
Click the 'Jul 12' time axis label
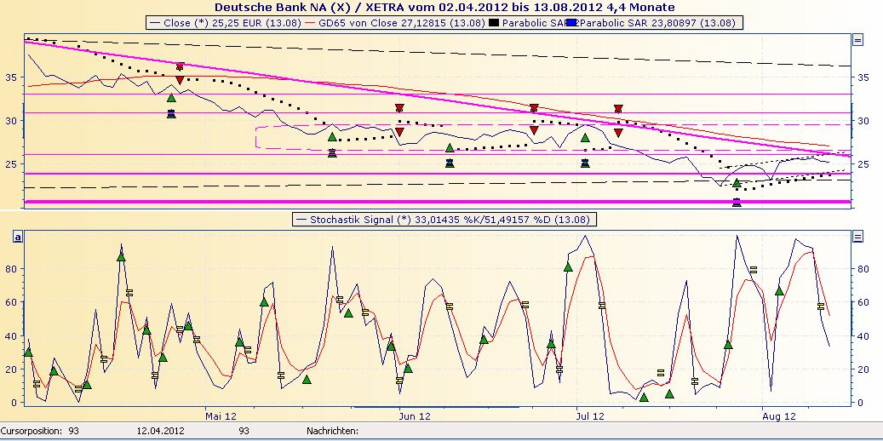pyautogui.click(x=590, y=416)
